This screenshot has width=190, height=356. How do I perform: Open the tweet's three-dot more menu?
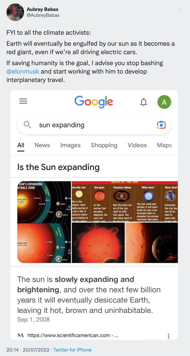[x=179, y=9]
